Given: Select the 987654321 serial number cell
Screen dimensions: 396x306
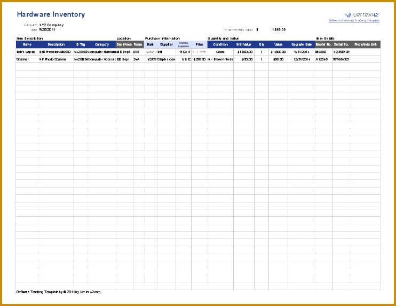Looking at the screenshot, I should [x=342, y=59].
